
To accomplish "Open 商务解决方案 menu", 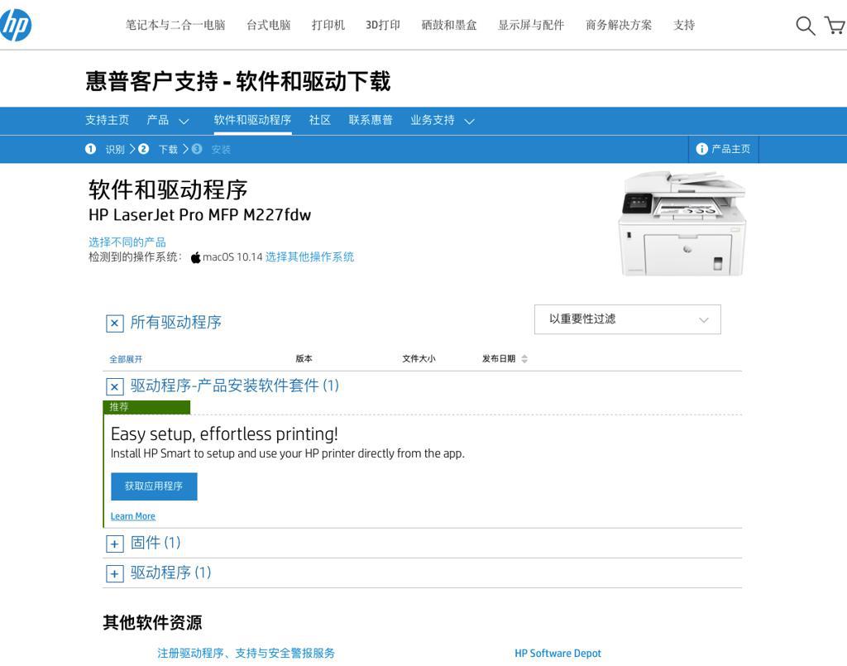I will (x=619, y=25).
